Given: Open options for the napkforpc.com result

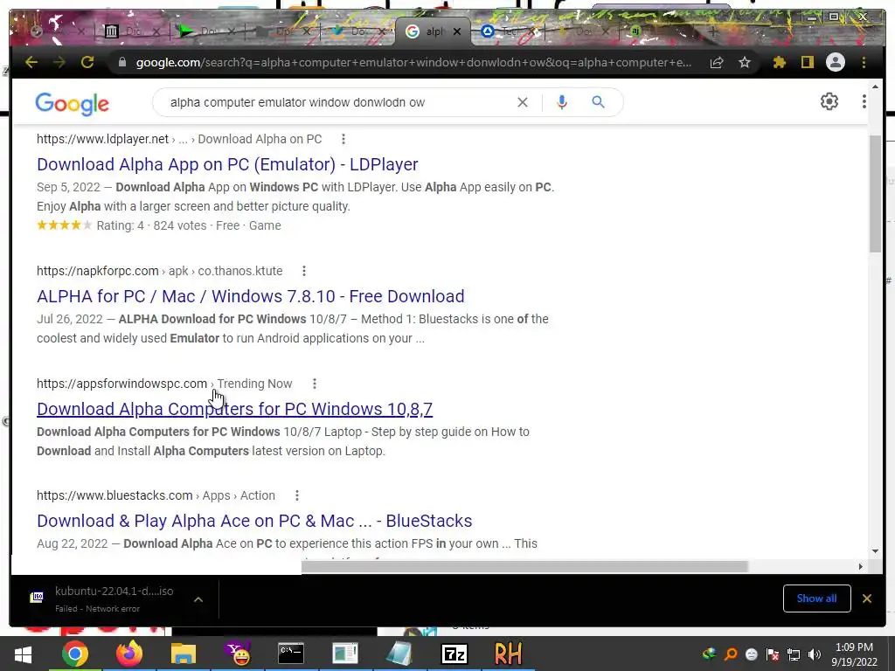Looking at the screenshot, I should pos(303,271).
